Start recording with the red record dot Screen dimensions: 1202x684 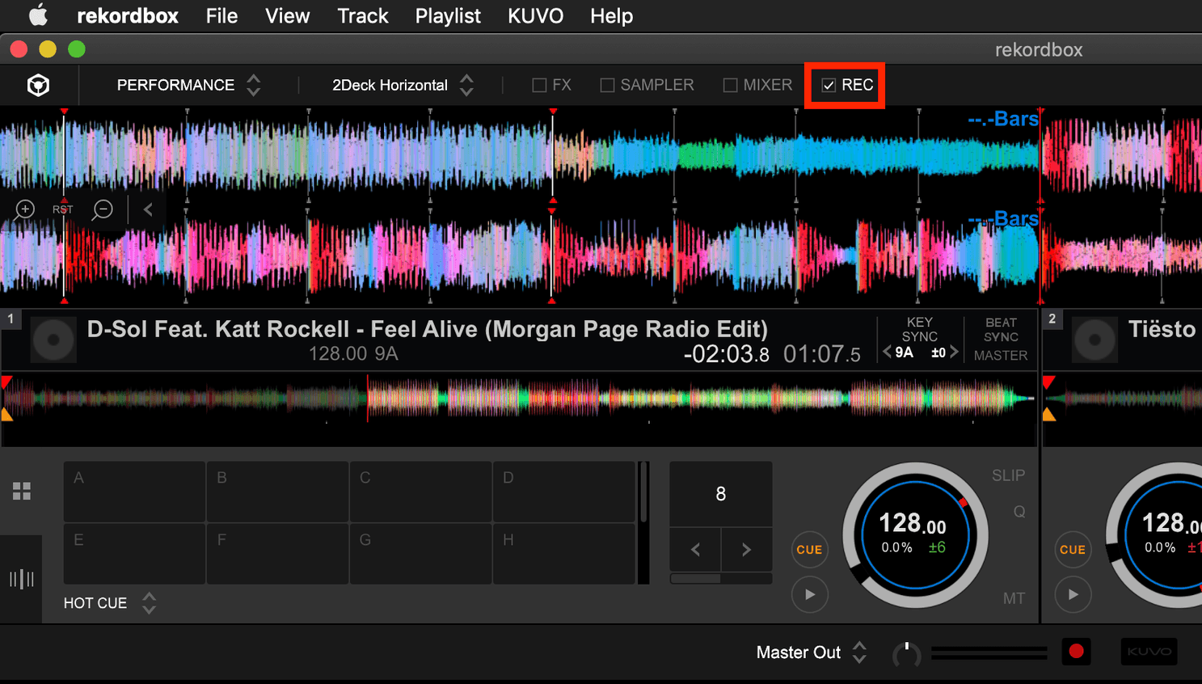[1075, 652]
